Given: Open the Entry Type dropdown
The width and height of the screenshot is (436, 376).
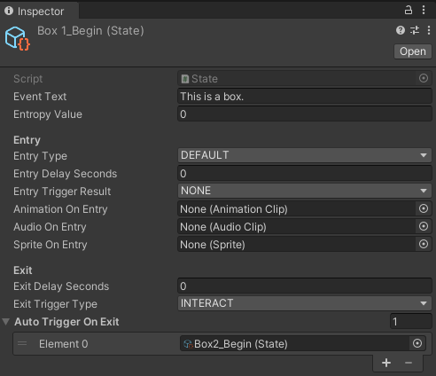Looking at the screenshot, I should point(305,155).
